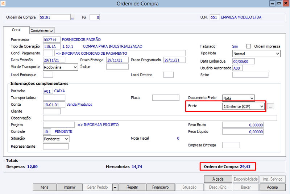Select the Geral tab
Screen dimensions: 290x194
coord(16,30)
